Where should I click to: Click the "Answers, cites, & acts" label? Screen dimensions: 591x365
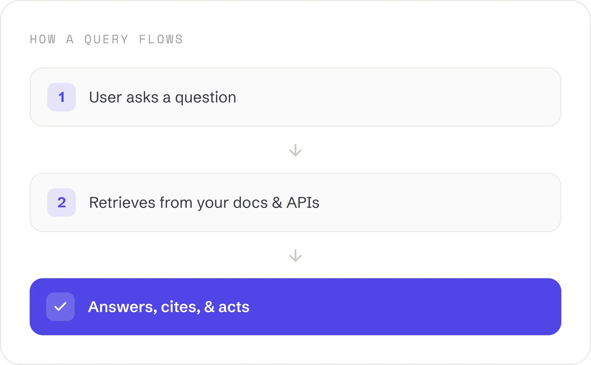169,307
